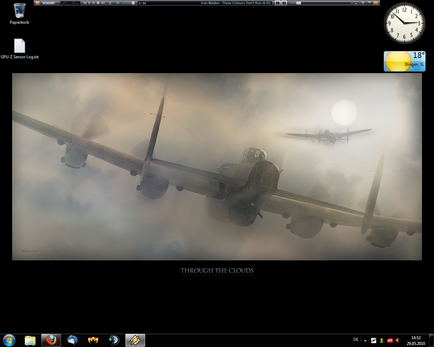434x347 pixels.
Task: Click the analog clock gadget
Action: point(405,23)
